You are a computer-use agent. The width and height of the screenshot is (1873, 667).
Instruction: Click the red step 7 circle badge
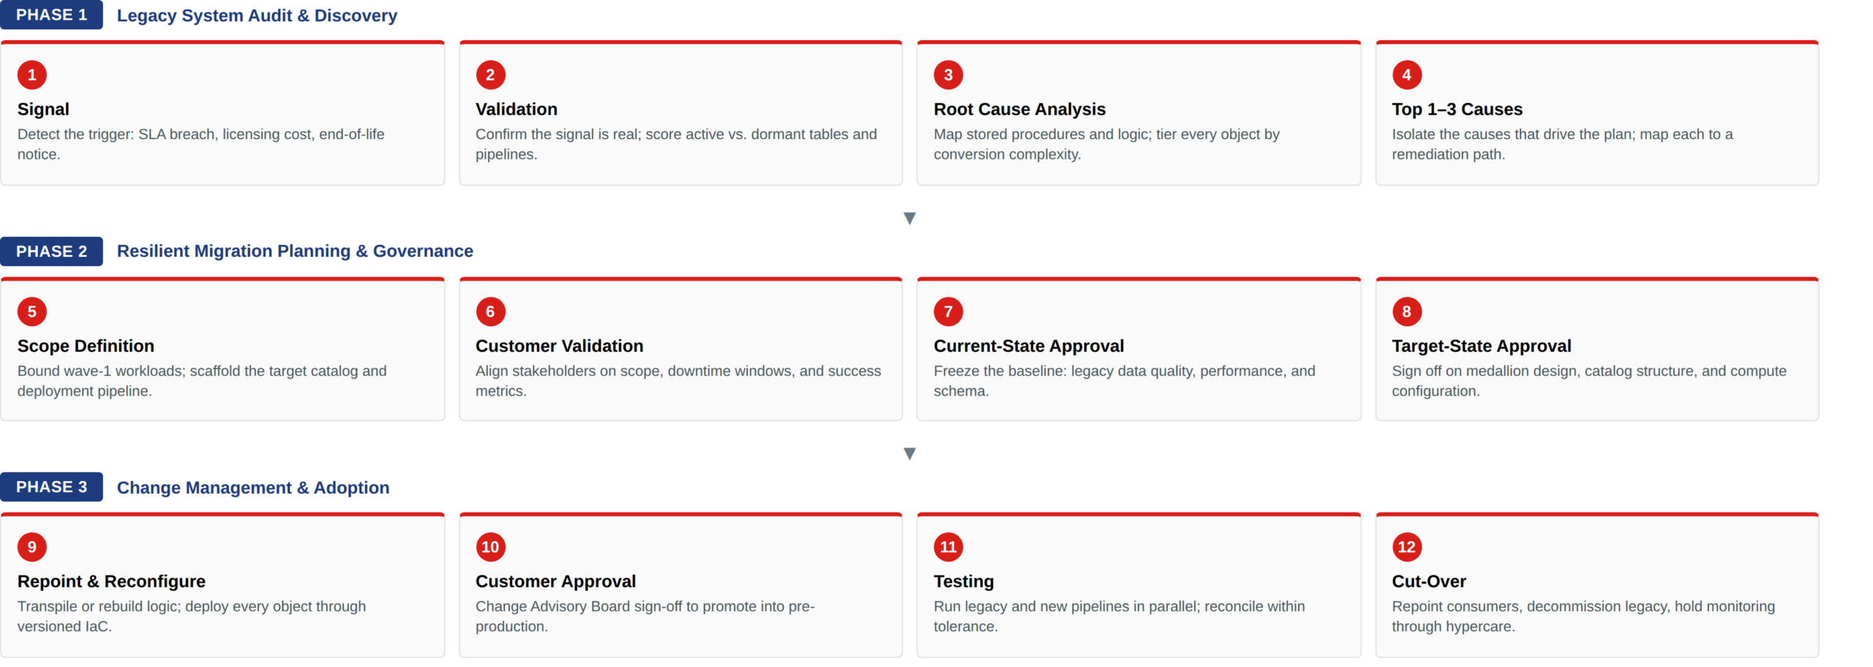pos(948,312)
